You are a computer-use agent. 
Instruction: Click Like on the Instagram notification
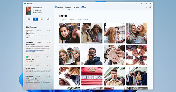coord(27,38)
